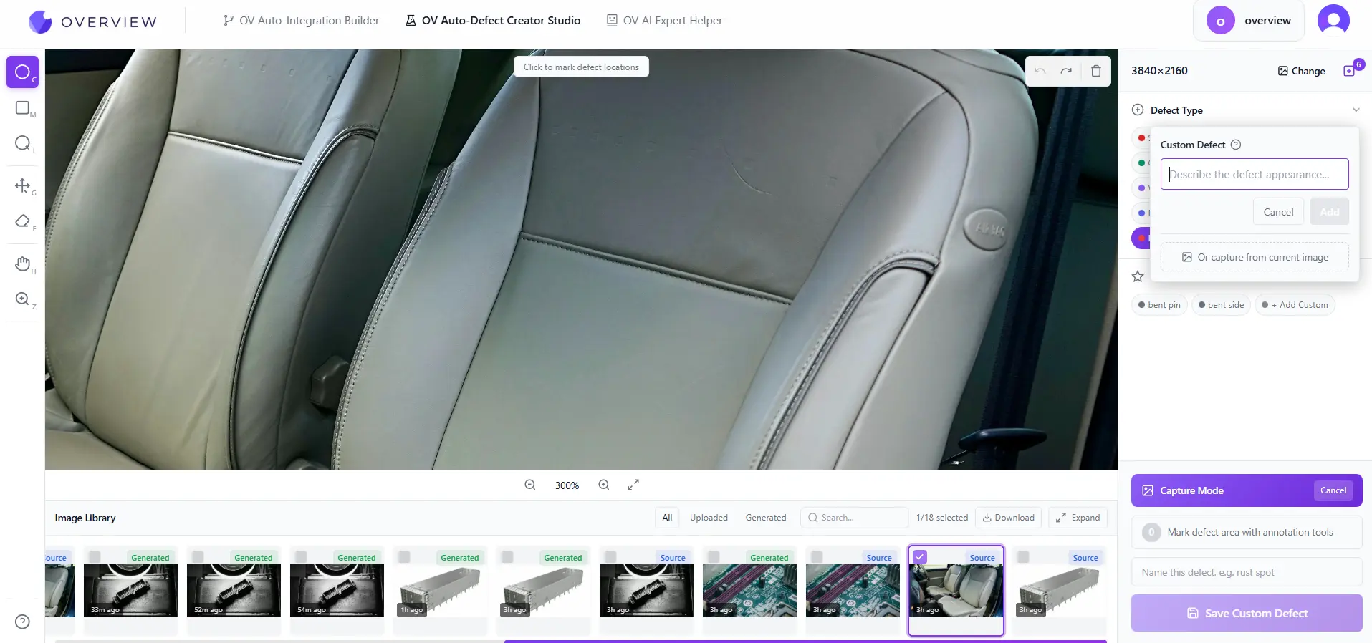Check the box on the 1h ago thumbnail
This screenshot has width=1372, height=643.
click(x=405, y=557)
